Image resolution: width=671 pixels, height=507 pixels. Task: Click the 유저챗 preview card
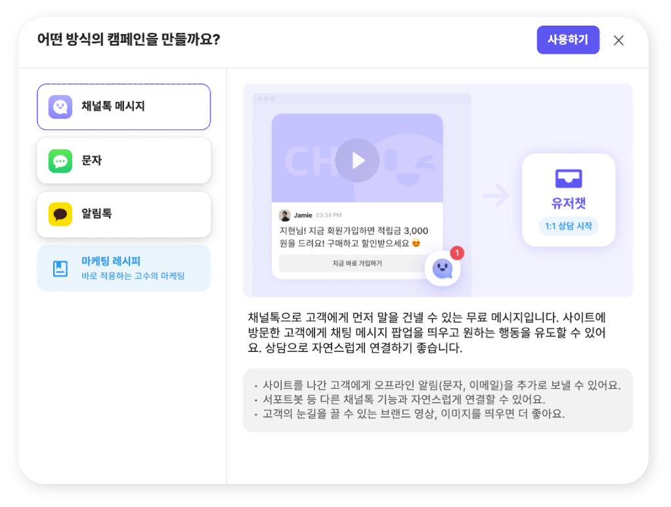click(568, 200)
